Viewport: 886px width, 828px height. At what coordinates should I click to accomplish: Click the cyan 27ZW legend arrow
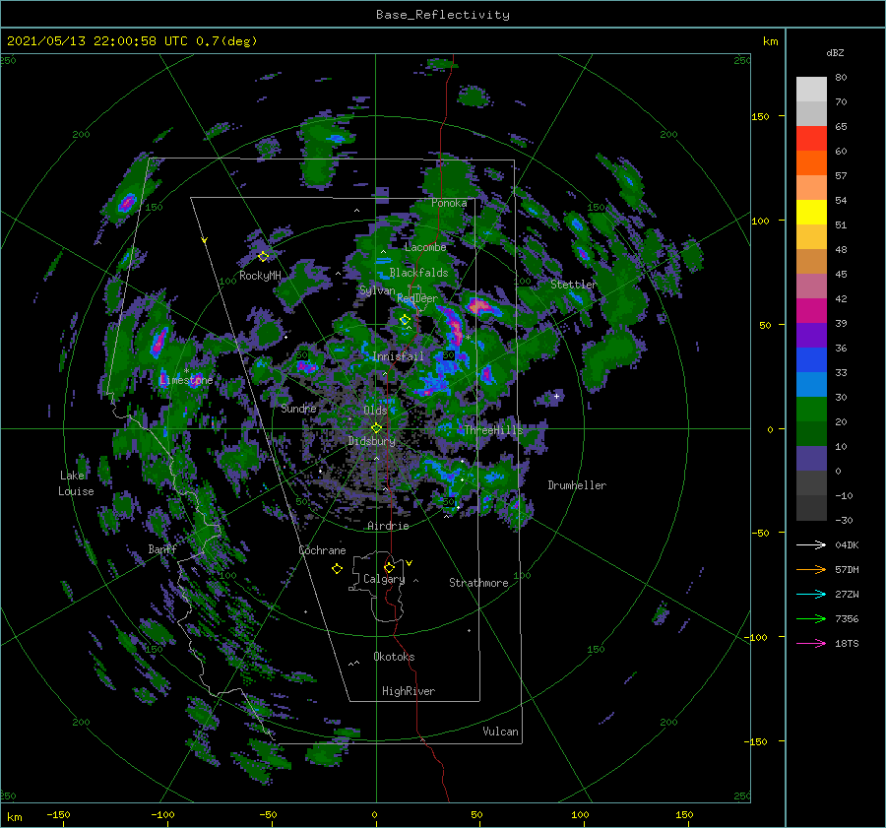coord(811,594)
